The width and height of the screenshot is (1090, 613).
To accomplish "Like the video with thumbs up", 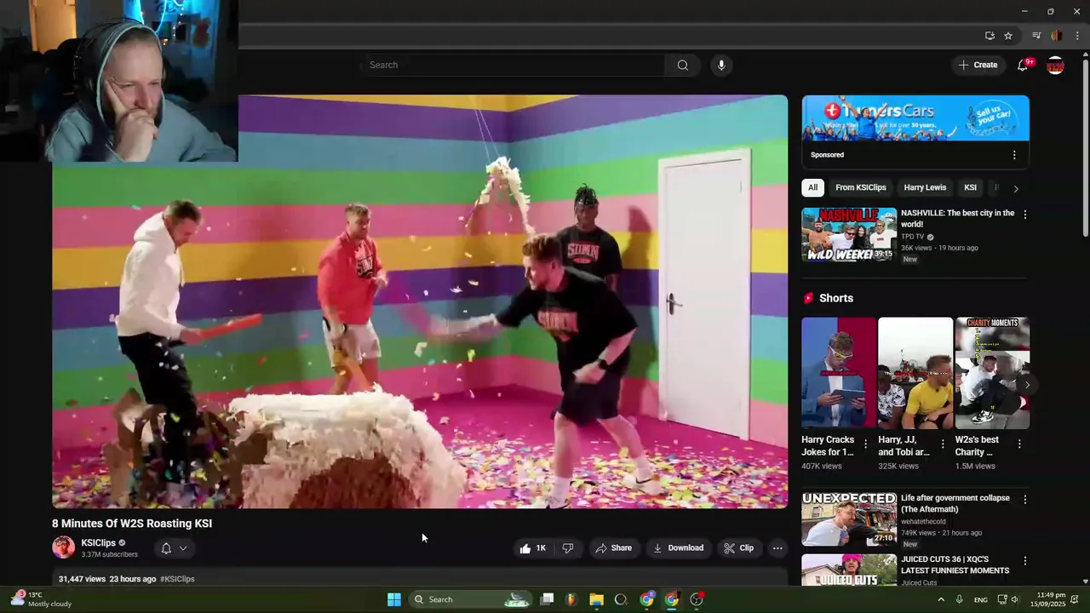I will coord(533,548).
